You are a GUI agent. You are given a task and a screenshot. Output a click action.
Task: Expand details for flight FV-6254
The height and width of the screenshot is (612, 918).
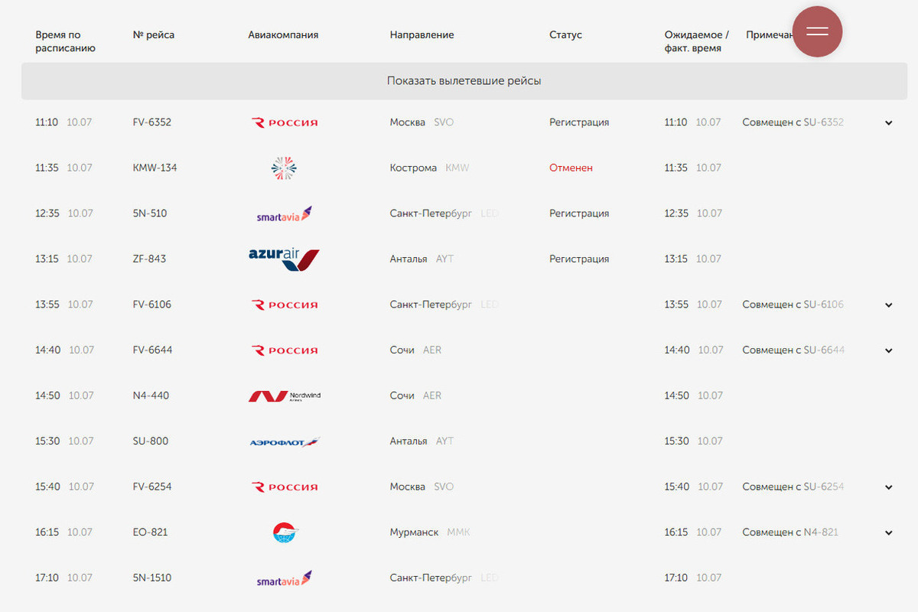click(x=889, y=487)
